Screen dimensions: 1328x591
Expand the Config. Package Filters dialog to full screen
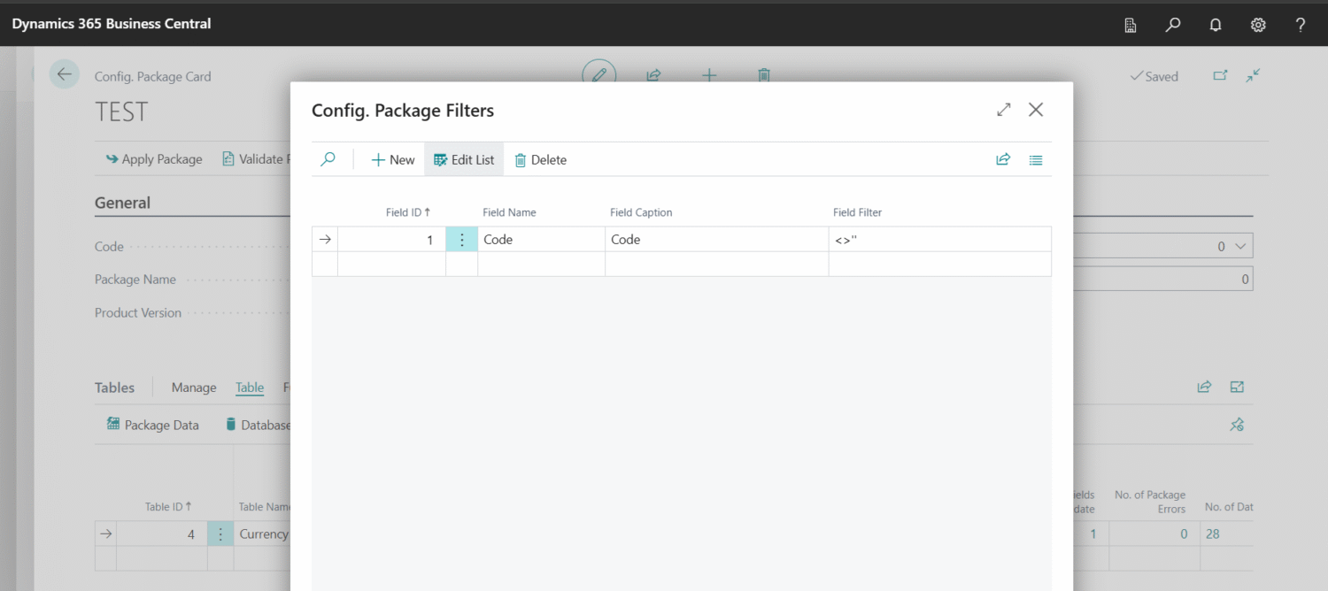(x=1003, y=110)
